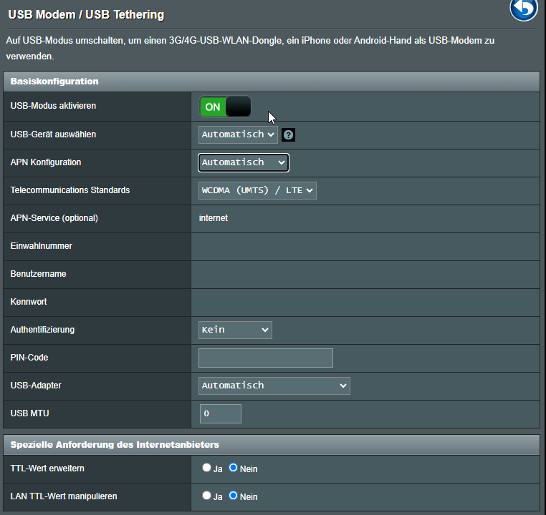
Task: Choose Ja for LAN TTL-Wert manipulieren
Action: point(206,496)
